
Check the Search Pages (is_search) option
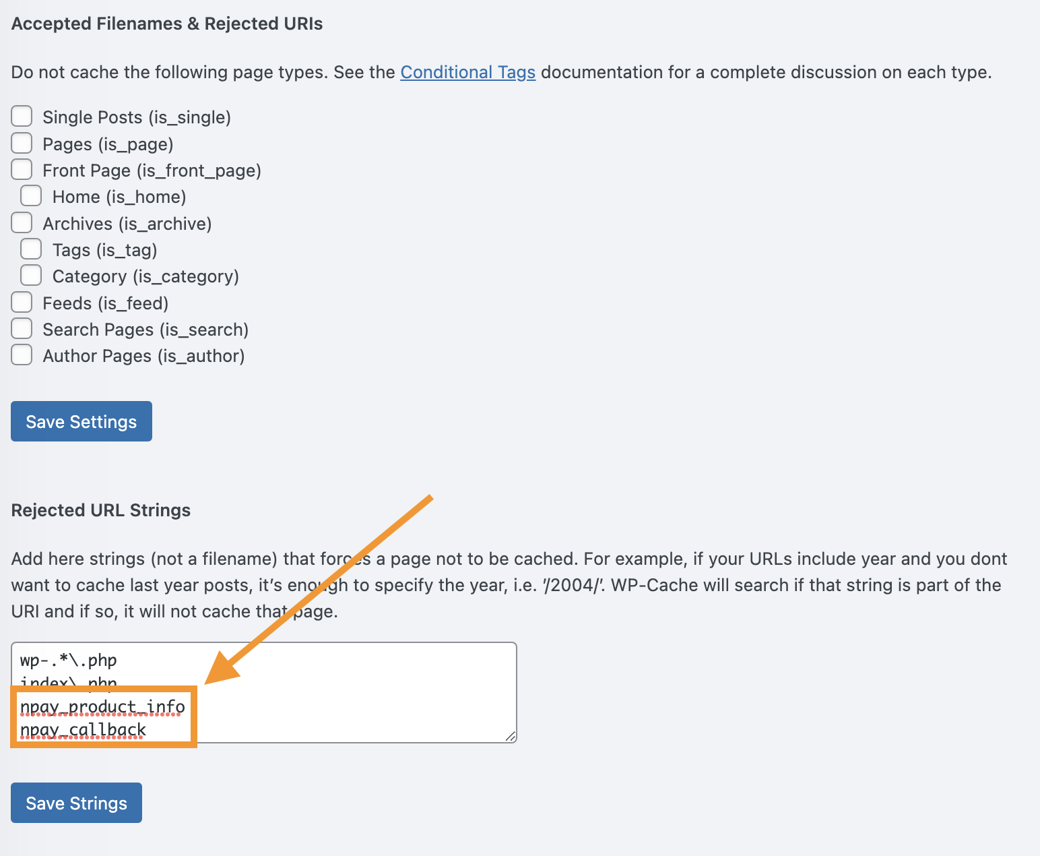pos(22,328)
